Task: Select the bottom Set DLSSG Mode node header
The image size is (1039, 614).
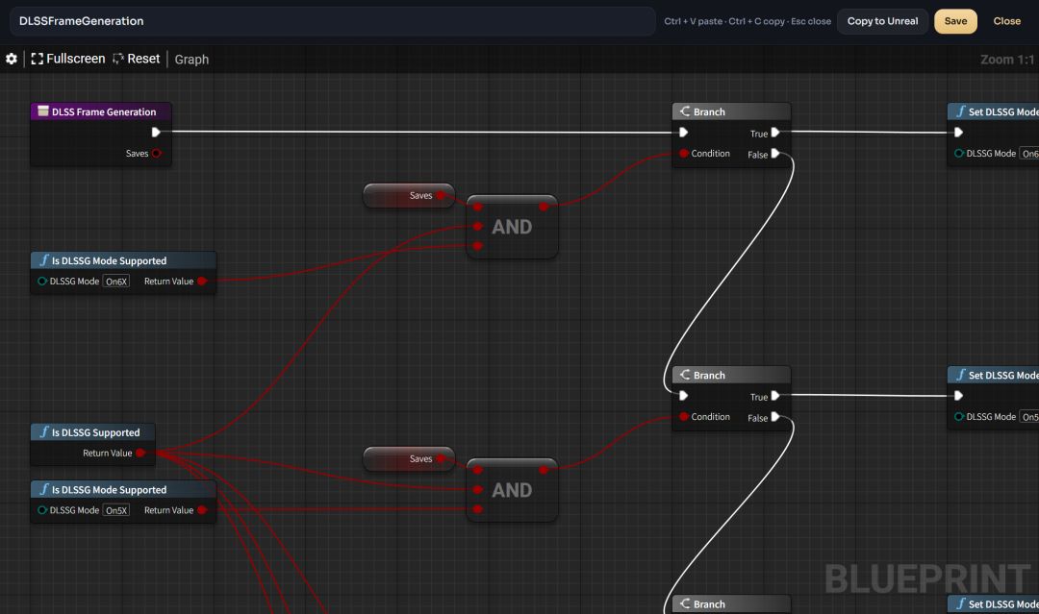Action: [x=993, y=604]
